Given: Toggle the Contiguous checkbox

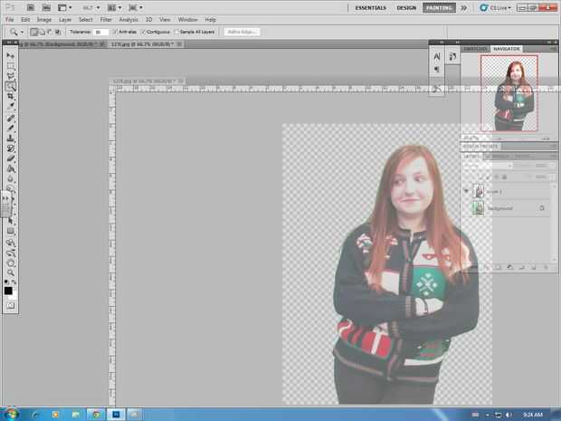Looking at the screenshot, I should pyautogui.click(x=144, y=32).
